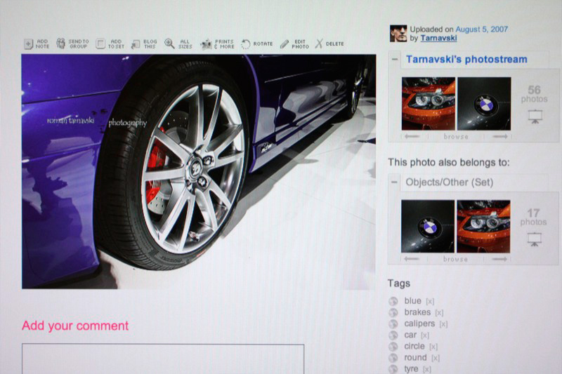Remove the circle tag with [x]
This screenshot has width=562, height=374.
[433, 347]
